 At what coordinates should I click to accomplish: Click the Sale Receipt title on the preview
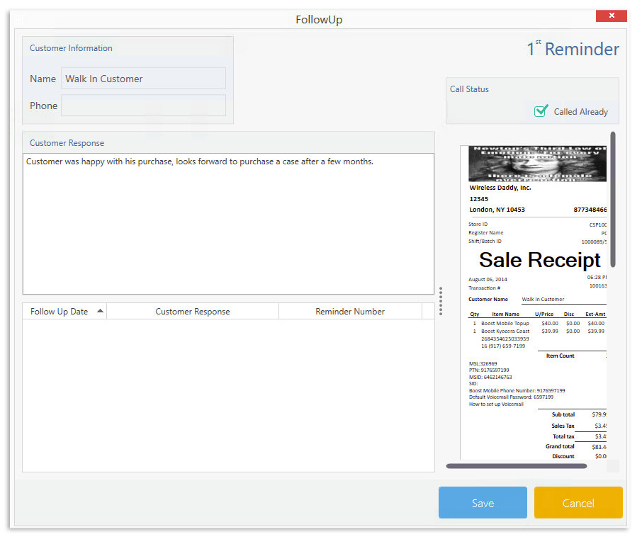click(539, 259)
